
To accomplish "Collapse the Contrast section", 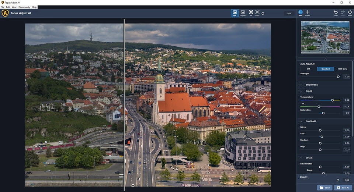I will [301, 121].
